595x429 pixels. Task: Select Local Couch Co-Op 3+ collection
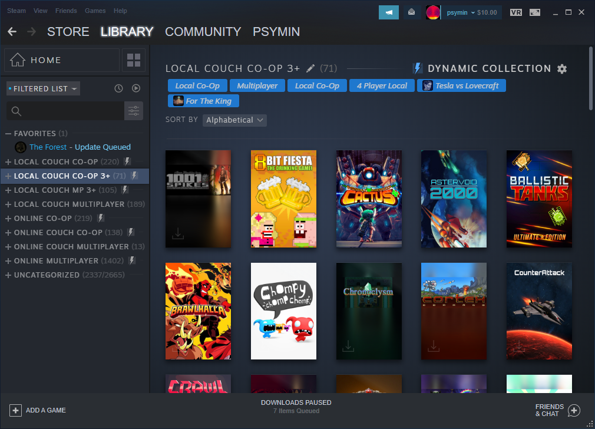tap(75, 176)
